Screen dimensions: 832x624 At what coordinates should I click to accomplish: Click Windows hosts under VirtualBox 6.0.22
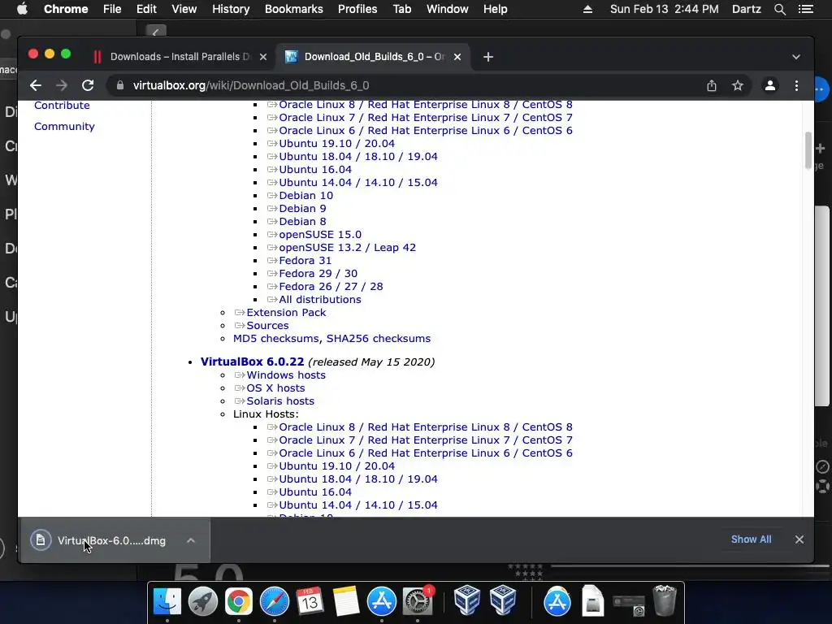click(x=285, y=375)
